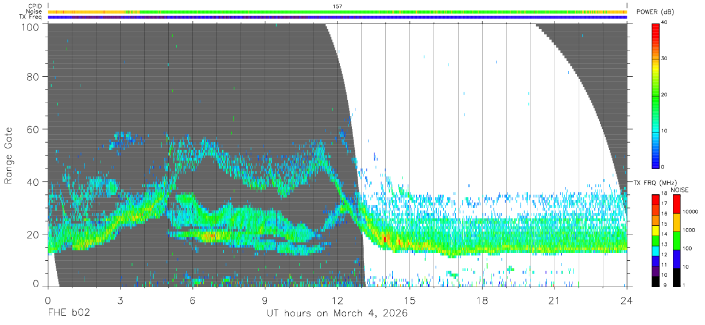This screenshot has height=325, width=705.
Task: Click the 20 tick label on POWER colorbar
Action: (x=665, y=95)
